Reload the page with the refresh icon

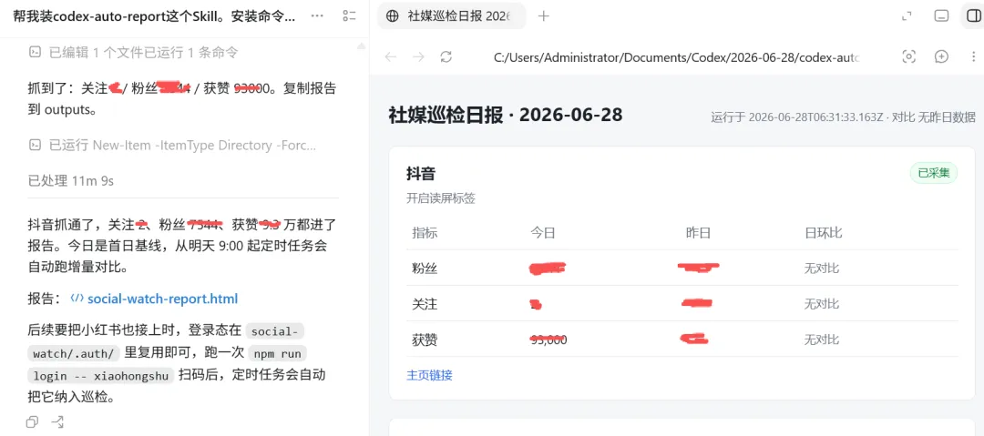pos(446,57)
